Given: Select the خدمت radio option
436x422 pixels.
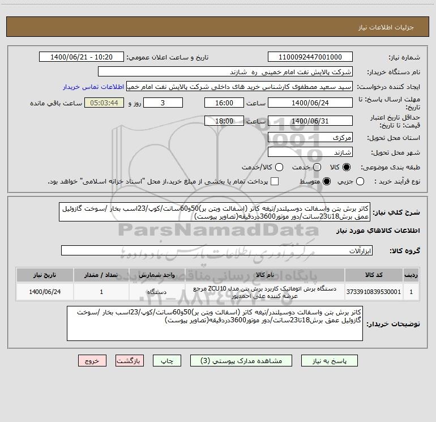Looking at the screenshot, I should (317, 167).
